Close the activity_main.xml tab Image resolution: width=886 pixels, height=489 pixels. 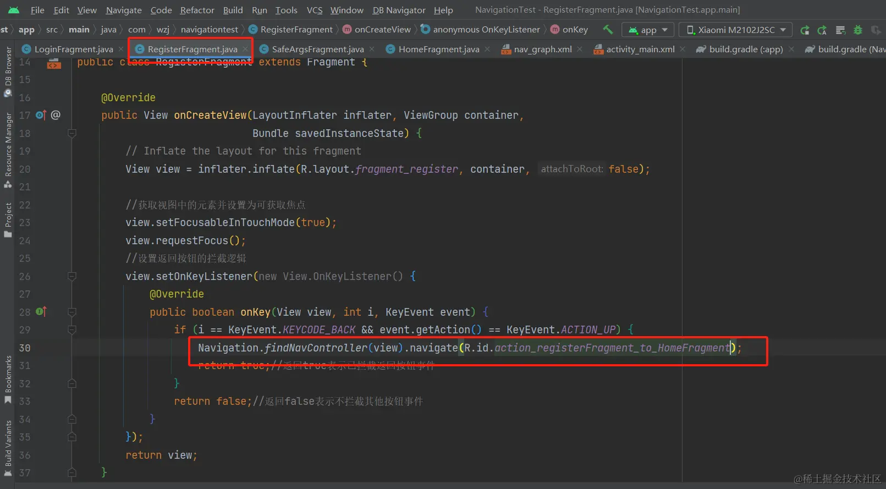(683, 50)
